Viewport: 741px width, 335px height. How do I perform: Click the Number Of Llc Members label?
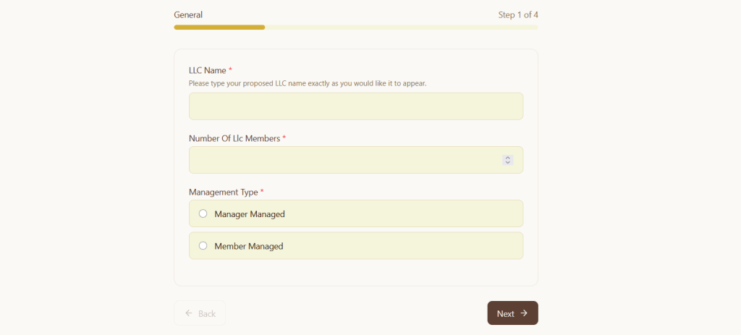(234, 138)
